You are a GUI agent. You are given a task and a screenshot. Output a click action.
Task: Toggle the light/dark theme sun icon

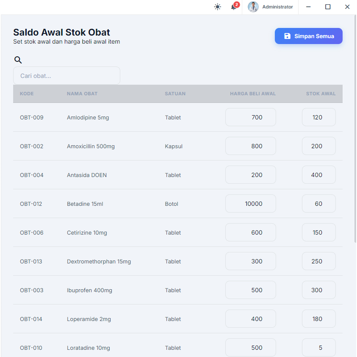coord(217,7)
